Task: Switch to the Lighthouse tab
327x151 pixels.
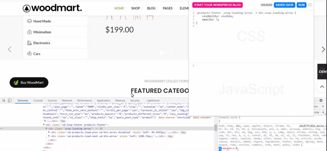Action: (x=153, y=101)
